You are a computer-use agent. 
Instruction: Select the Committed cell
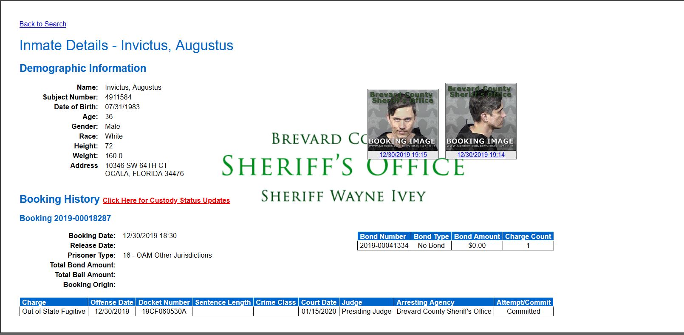524,312
